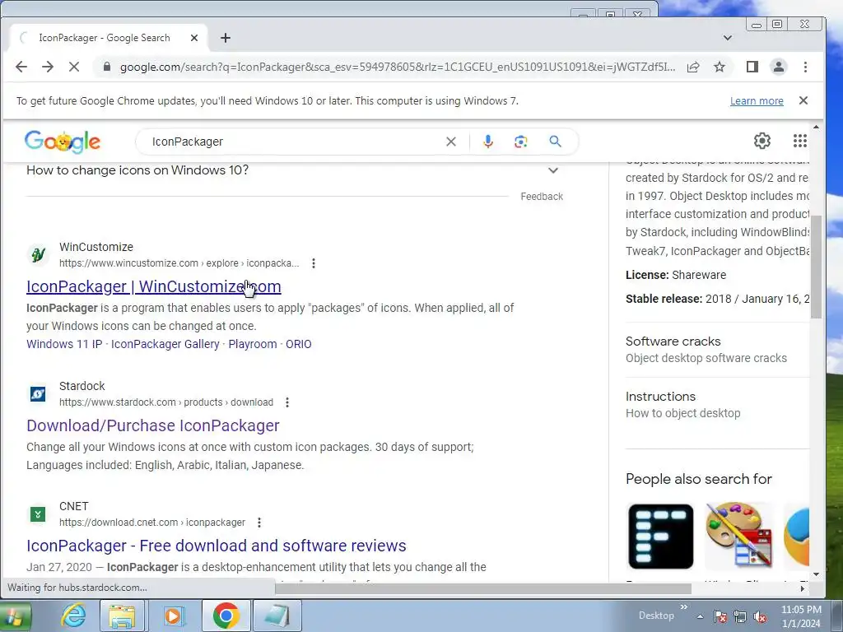Image resolution: width=843 pixels, height=632 pixels.
Task: Click the horizontal page scrollbar
Action: (482, 588)
